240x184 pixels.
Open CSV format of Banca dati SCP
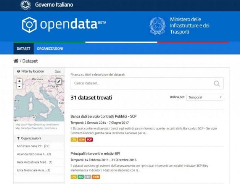pyautogui.click(x=74, y=140)
